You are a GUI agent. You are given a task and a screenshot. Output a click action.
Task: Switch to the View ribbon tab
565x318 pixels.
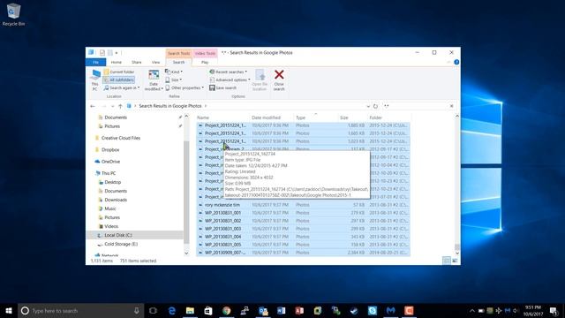(x=155, y=62)
